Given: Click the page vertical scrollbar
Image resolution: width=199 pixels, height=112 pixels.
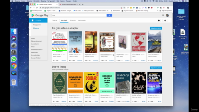Looking at the screenshot, I should [x=172, y=24].
